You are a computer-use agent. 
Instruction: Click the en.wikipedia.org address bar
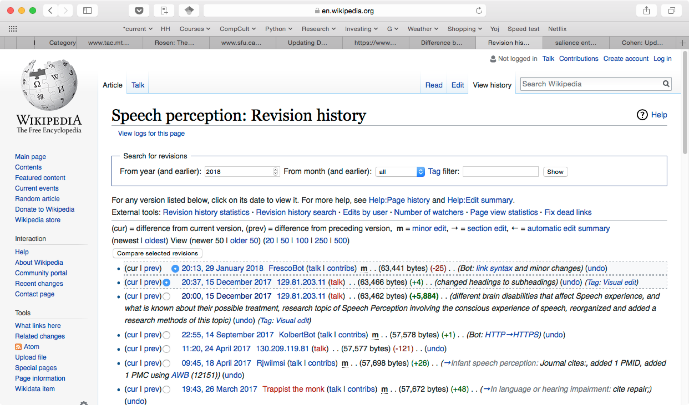point(344,11)
